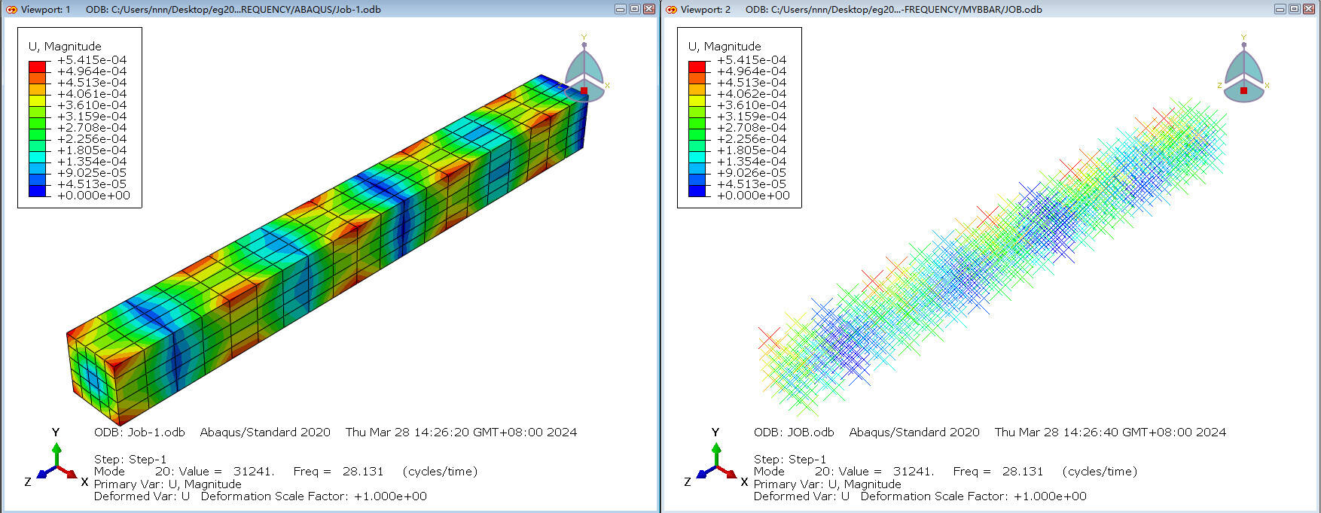The width and height of the screenshot is (1321, 513).
Task: Click the X axis label on Viewport 2 compass
Action: click(1267, 86)
